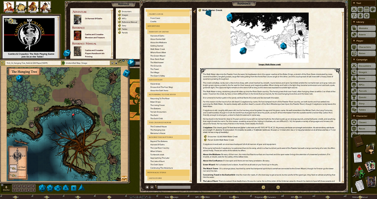Collapse the Player sidebar section

(x=363, y=41)
